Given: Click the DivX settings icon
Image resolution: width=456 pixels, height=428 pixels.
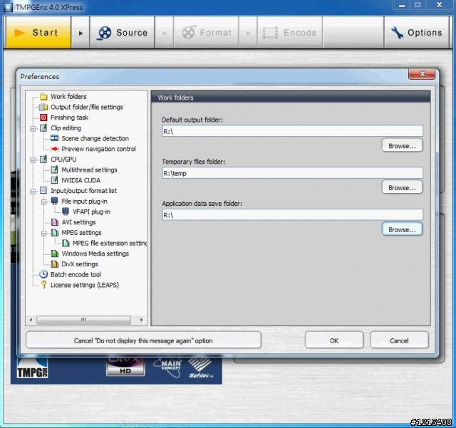Looking at the screenshot, I should [54, 264].
